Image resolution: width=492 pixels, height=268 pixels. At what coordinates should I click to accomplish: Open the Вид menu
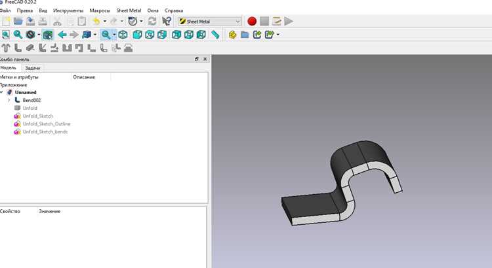tap(43, 10)
